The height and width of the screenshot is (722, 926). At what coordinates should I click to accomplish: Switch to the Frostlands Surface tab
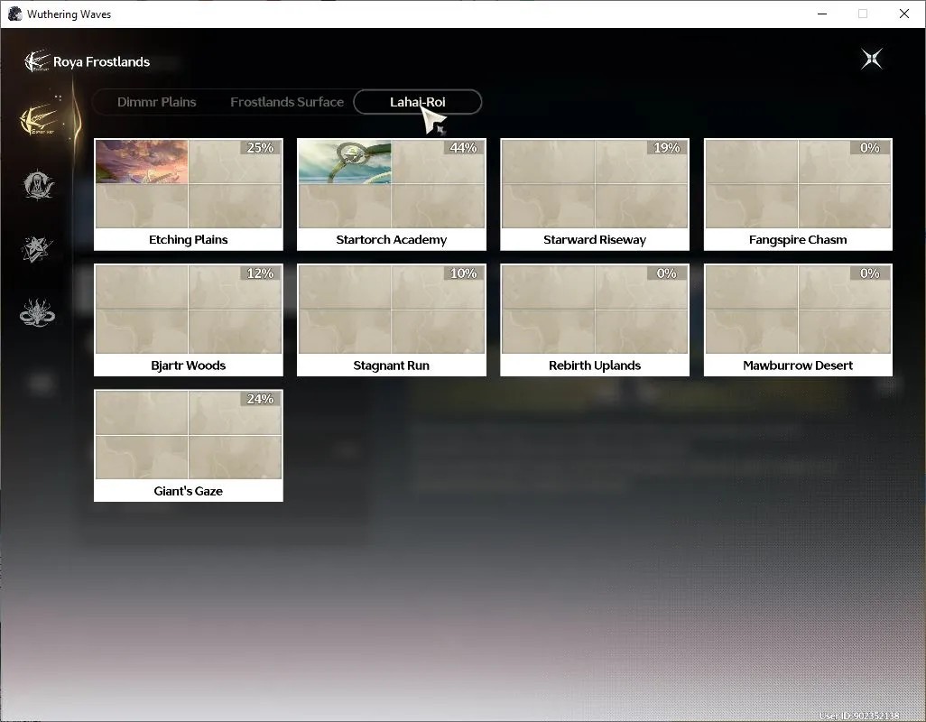point(287,102)
